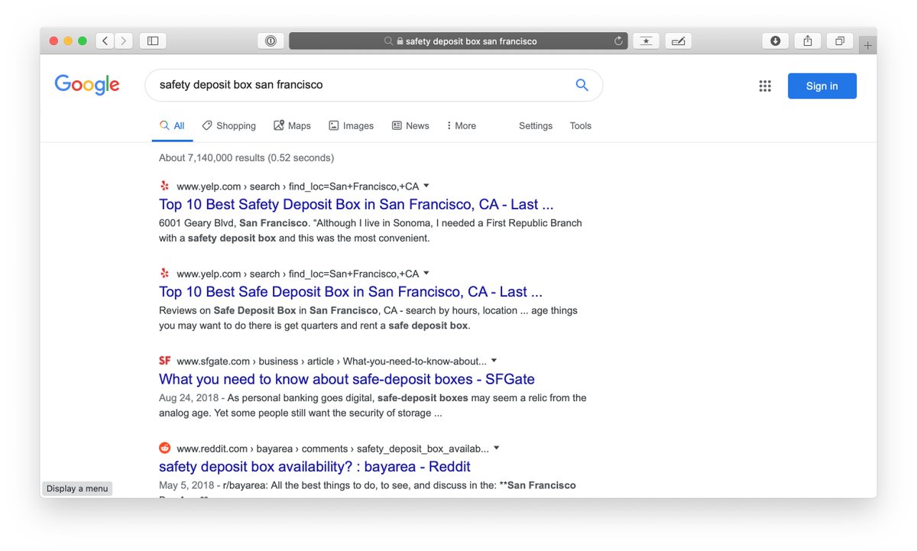
Task: Open Top 10 Best Safe Deposit Box link
Action: (351, 292)
